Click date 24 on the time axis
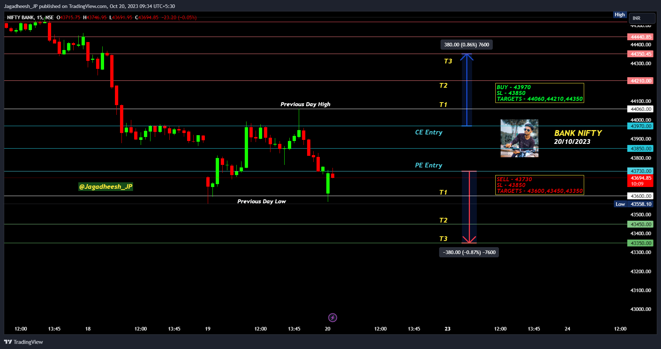 point(567,329)
